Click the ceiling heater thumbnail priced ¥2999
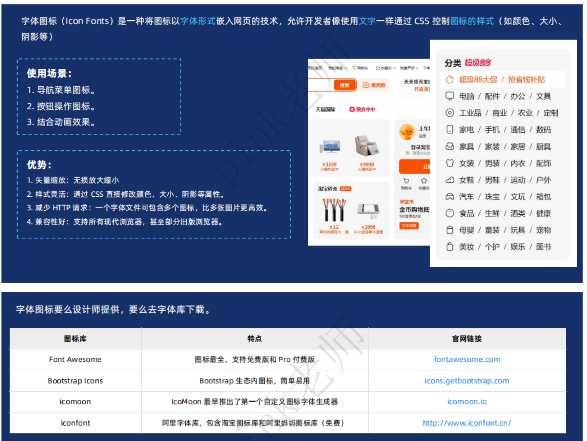Screen dimensions: 587x441 tap(368, 211)
